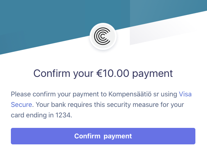Screen dimensions: 207x150
Task: Click the word payment on purple button
Action: click(118, 136)
